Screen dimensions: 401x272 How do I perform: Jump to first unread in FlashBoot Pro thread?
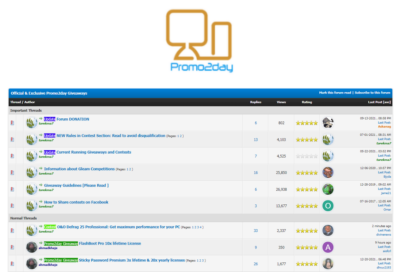coord(41,243)
